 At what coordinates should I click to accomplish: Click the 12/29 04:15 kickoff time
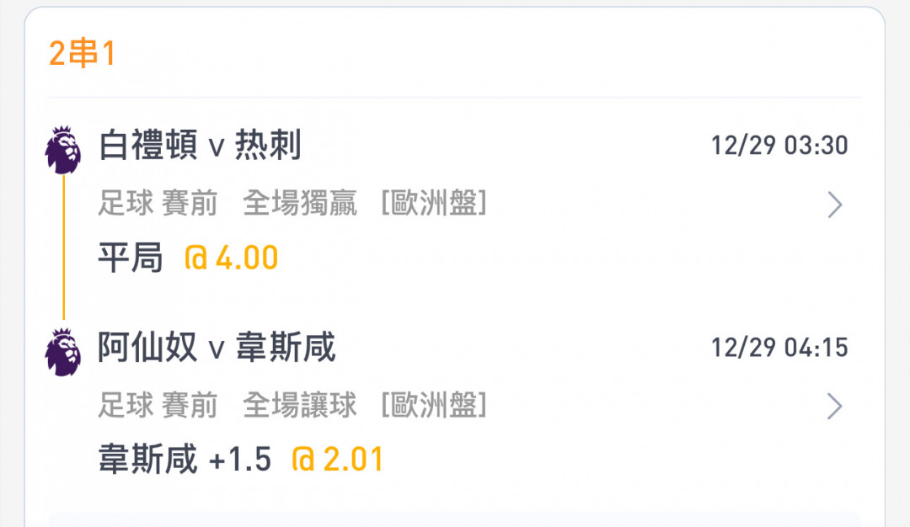pos(779,347)
